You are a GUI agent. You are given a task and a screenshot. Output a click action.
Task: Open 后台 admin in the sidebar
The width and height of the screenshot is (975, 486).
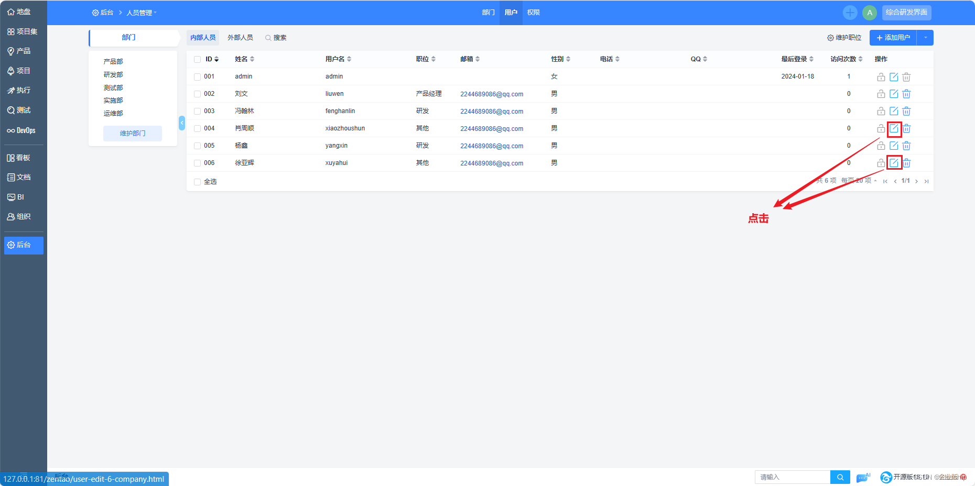[24, 245]
